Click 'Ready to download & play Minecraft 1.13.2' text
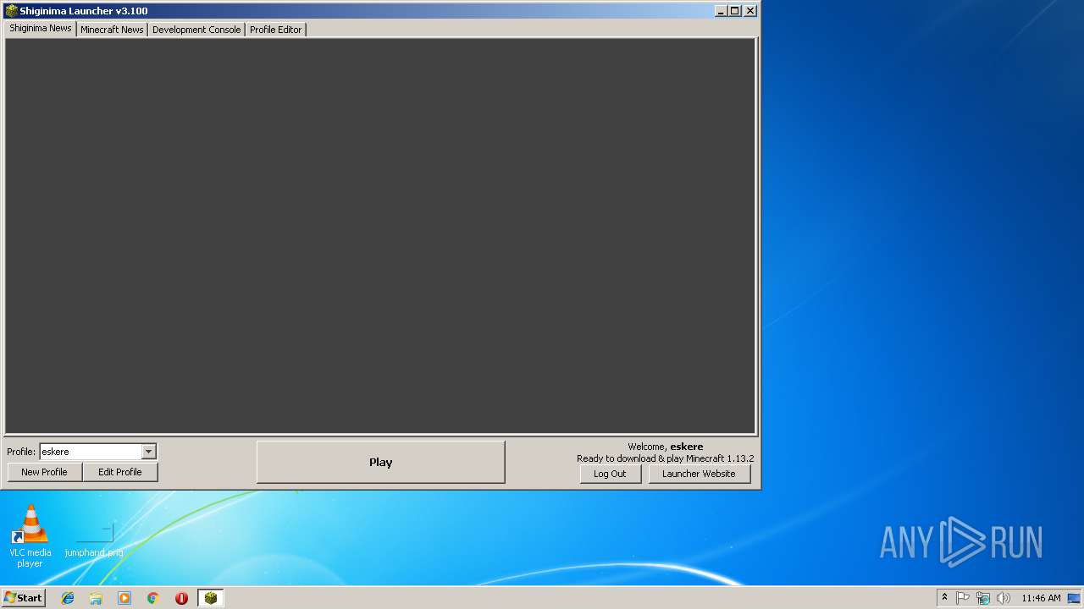This screenshot has height=609, width=1084. (665, 458)
